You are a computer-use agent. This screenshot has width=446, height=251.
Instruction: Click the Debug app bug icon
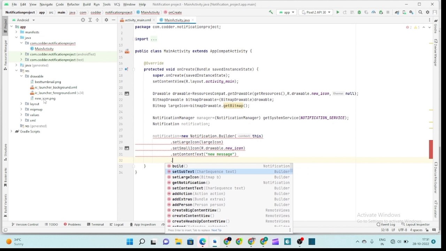[359, 12]
